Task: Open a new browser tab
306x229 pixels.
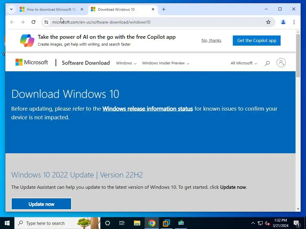Action: point(164,9)
